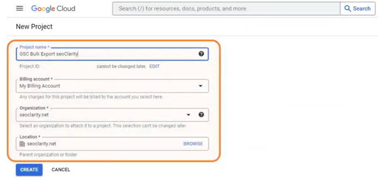Click the magnifier icon in Search button
Screen dimensions: 378x180
point(348,8)
